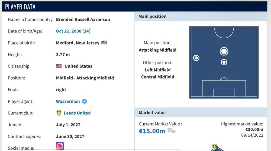Click the US flag beside Medford, New Jersey

pyautogui.click(x=104, y=43)
